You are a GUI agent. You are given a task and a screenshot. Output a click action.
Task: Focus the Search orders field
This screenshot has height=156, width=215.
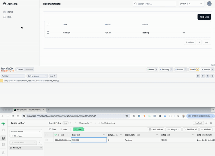point(154,4)
